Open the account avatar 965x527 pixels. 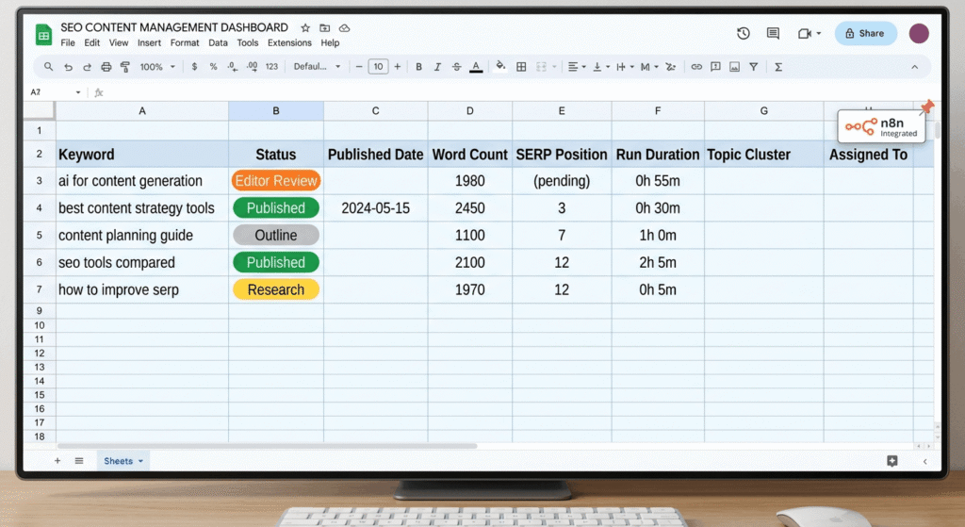(919, 33)
